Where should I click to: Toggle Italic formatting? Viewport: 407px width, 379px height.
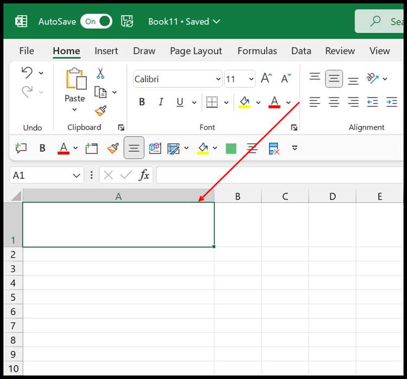tap(161, 102)
